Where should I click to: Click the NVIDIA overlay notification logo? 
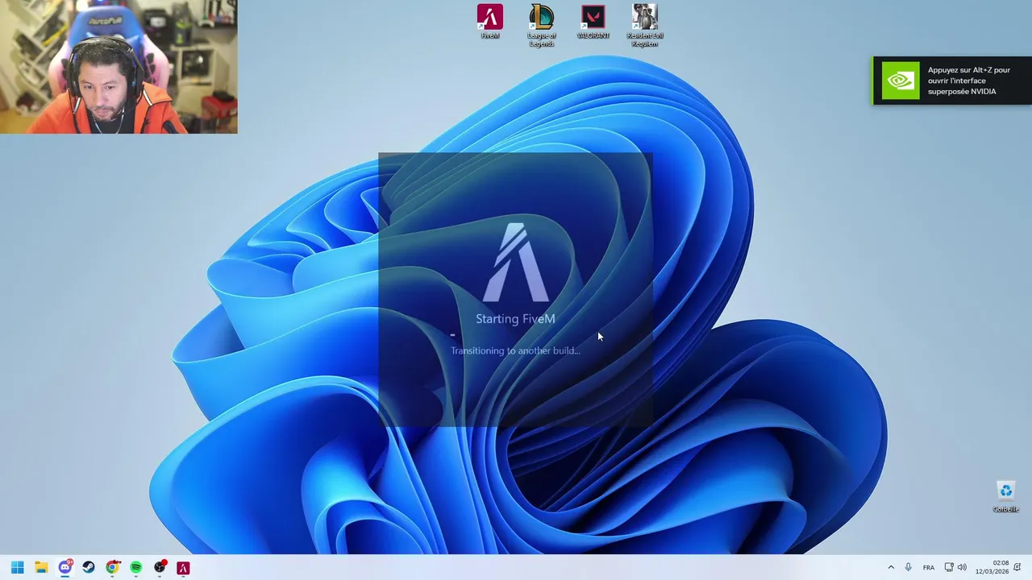pos(900,81)
